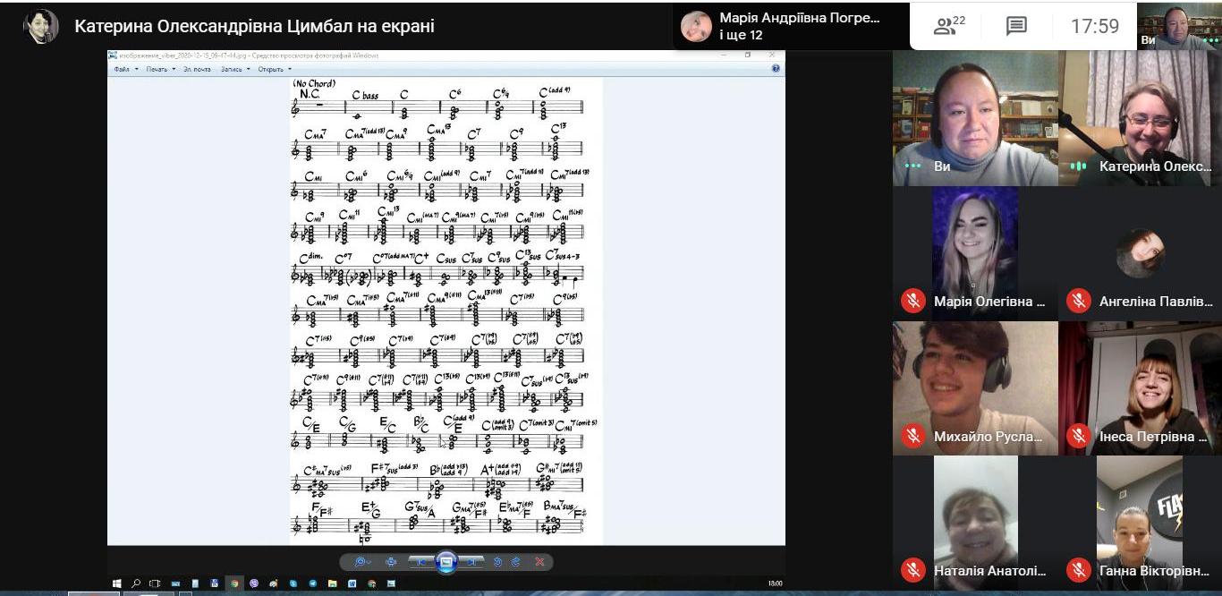Open the photo viewer help icon
Image resolution: width=1222 pixels, height=596 pixels.
776,68
